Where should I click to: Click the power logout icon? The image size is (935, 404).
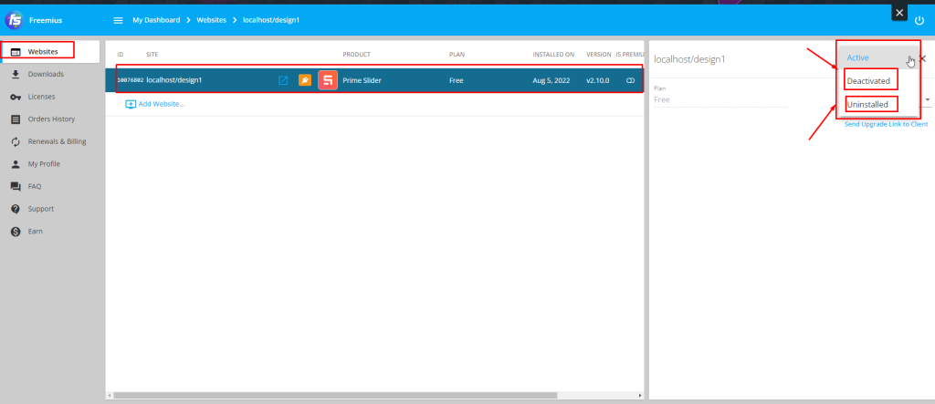[919, 20]
